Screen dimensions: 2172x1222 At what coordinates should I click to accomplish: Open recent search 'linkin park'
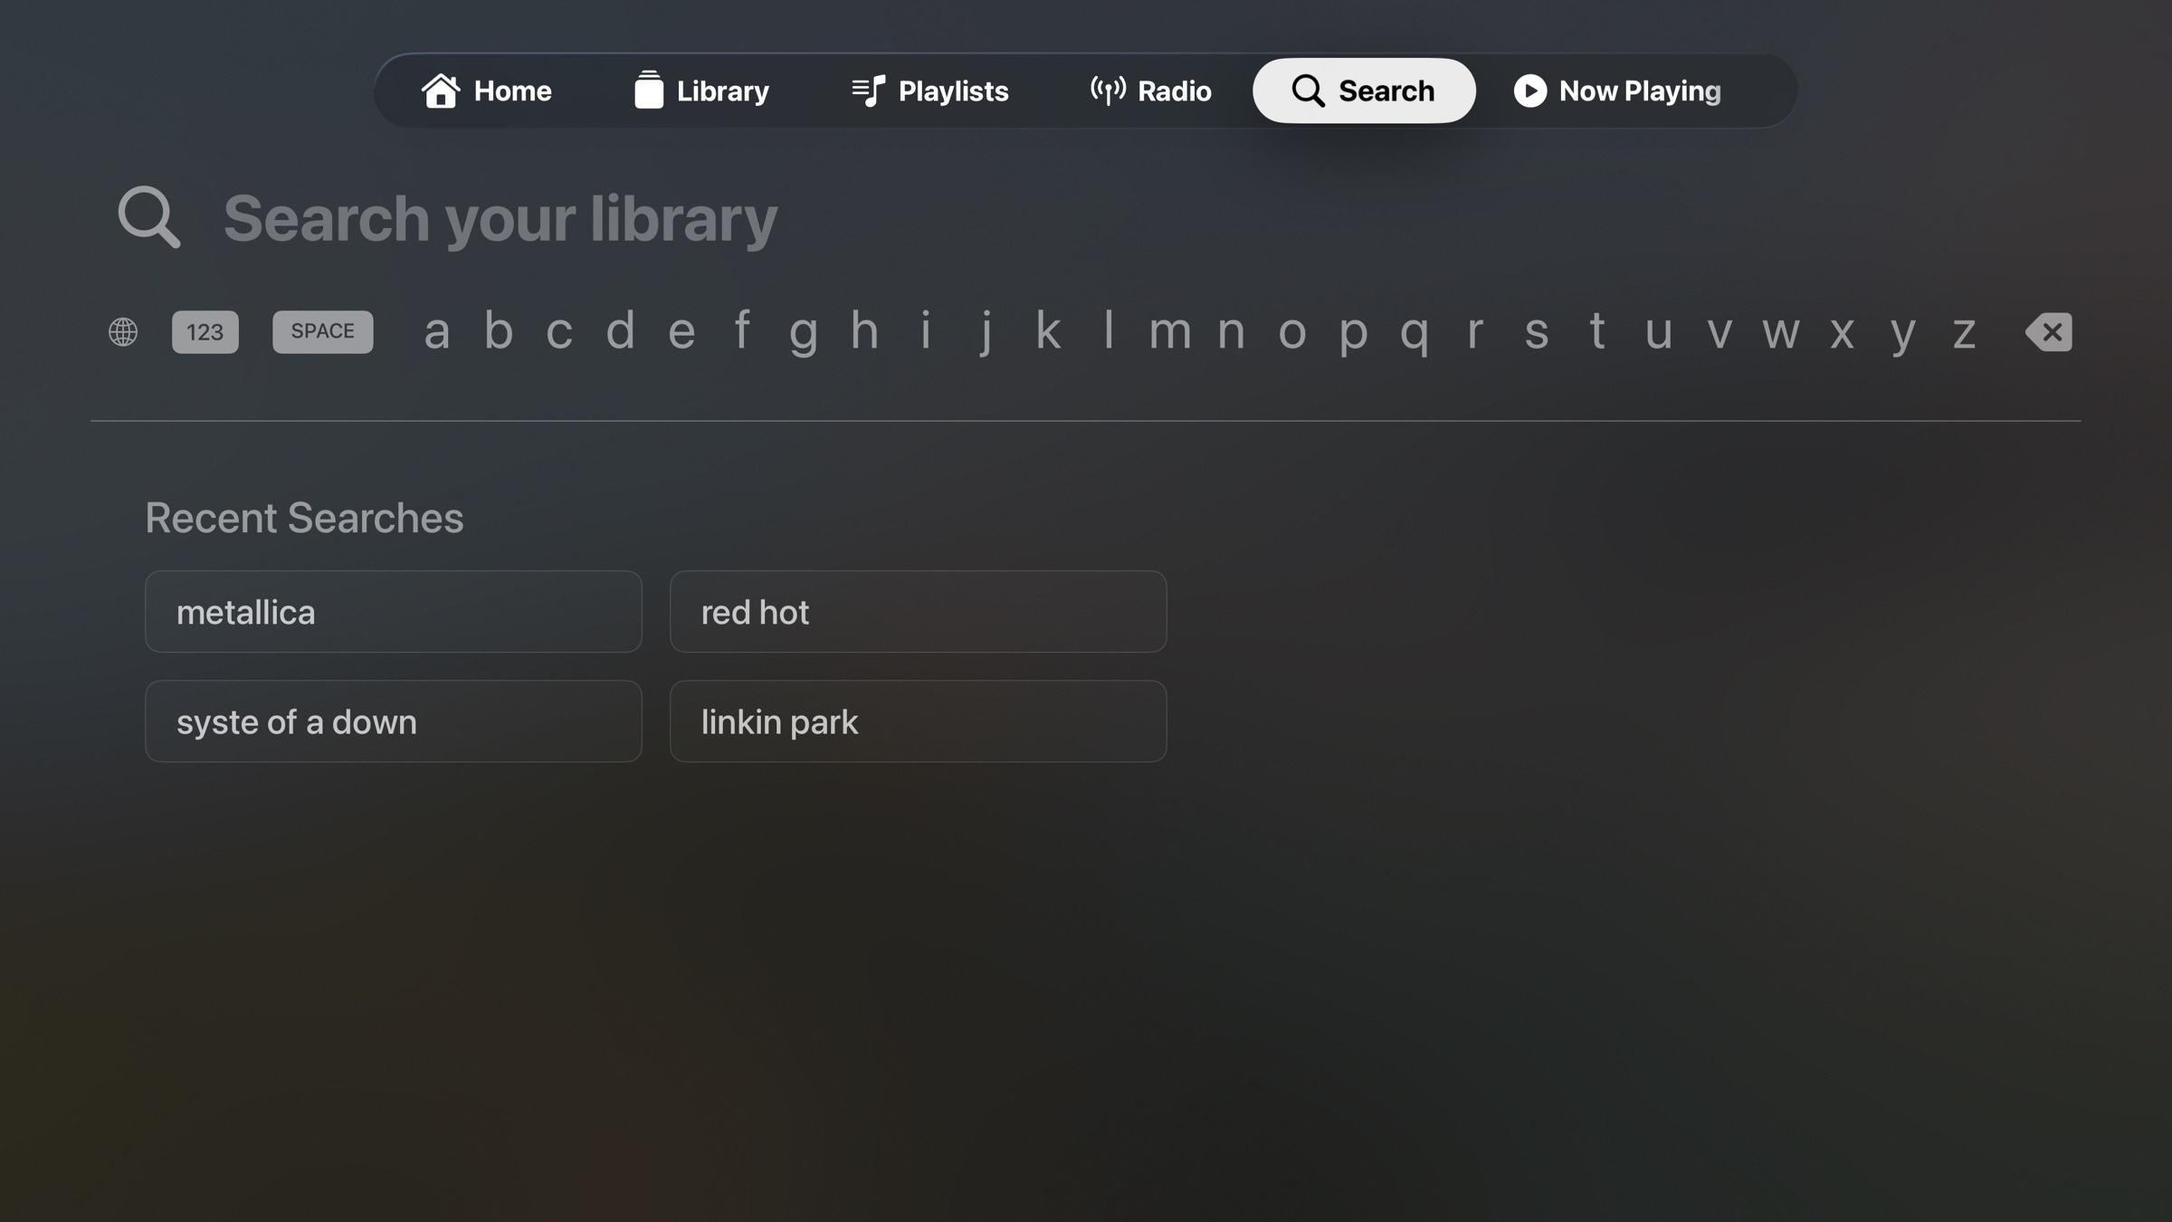(x=918, y=721)
